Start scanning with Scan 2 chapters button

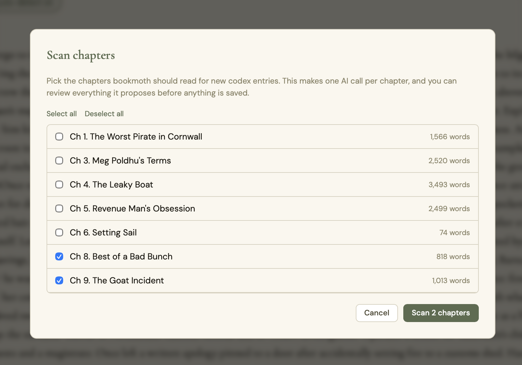(441, 313)
